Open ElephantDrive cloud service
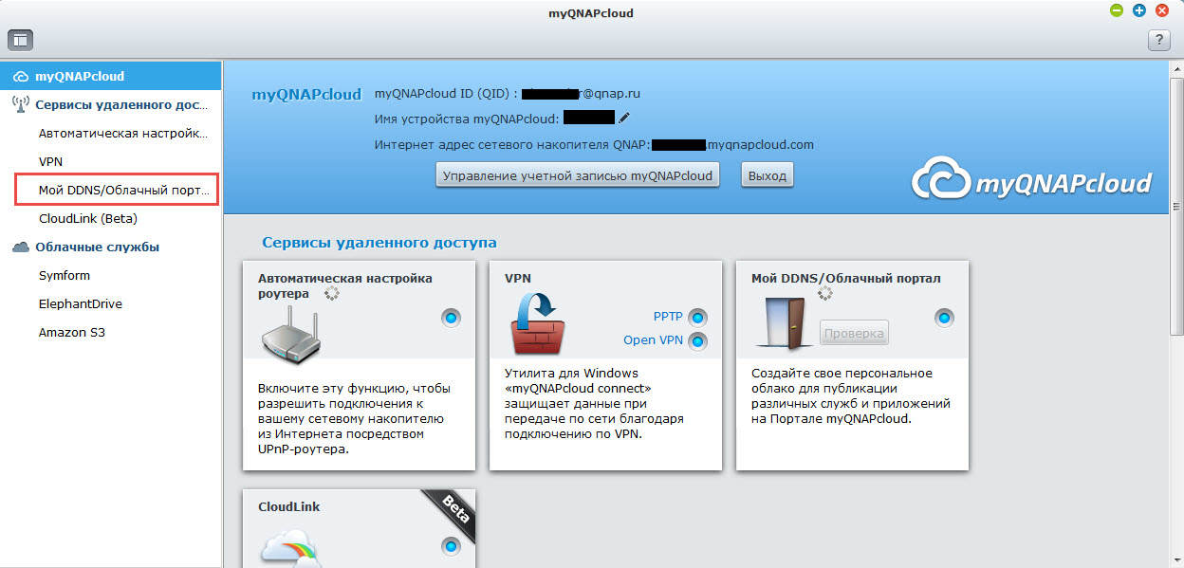The image size is (1184, 568). pyautogui.click(x=81, y=304)
